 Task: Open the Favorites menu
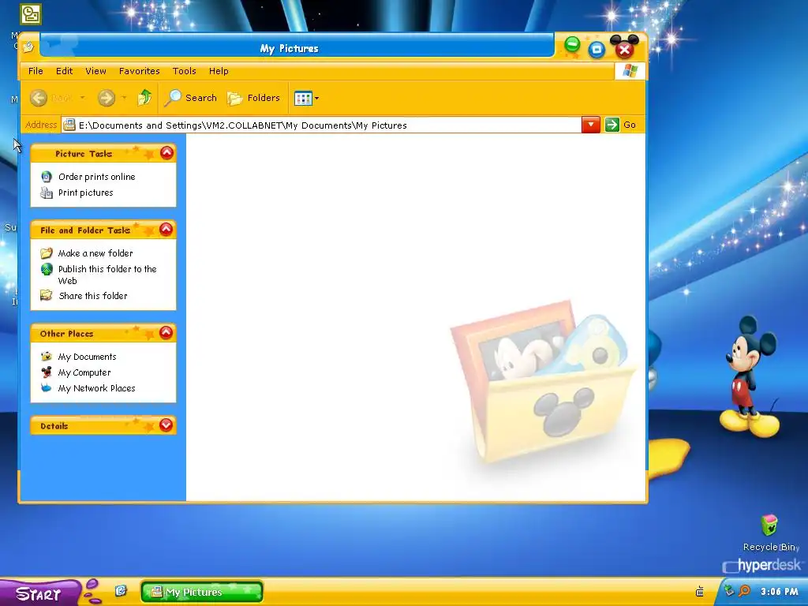click(139, 71)
